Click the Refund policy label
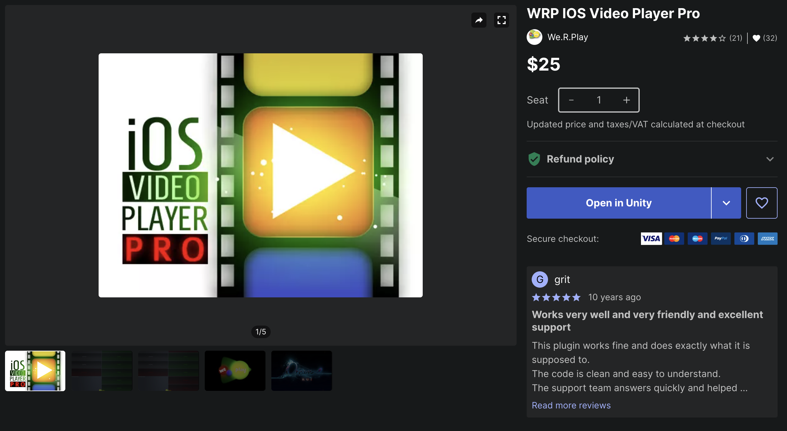Screen dimensions: 787x431 click(580, 159)
